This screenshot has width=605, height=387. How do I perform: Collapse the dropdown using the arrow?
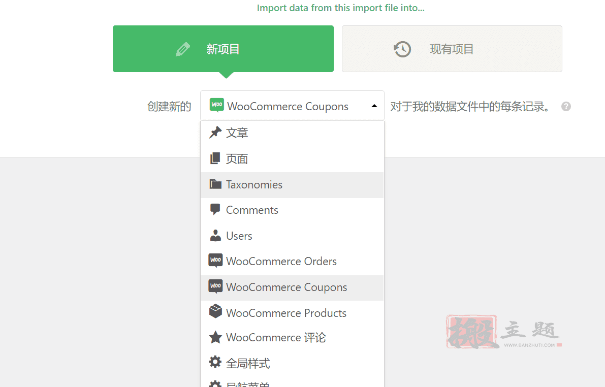(374, 106)
